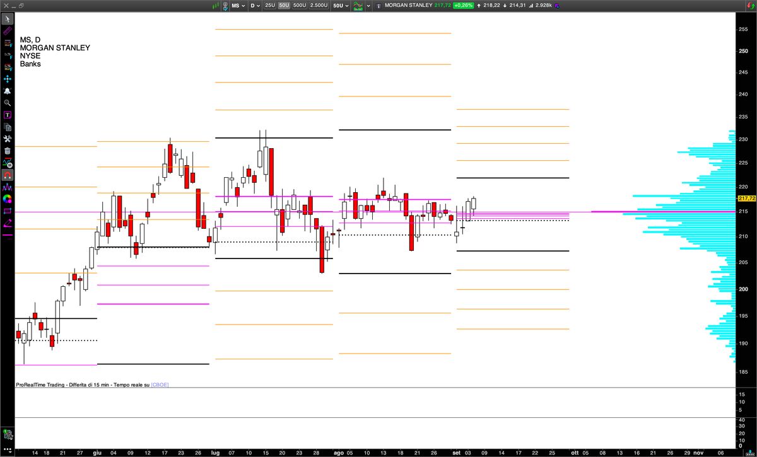This screenshot has width=757, height=457.
Task: Open first order-book trading icon
Action: click(x=8, y=43)
